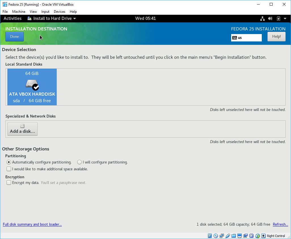Click the video capture status icon
Screen dimensions: 291x239
pyautogui.click(x=245, y=236)
